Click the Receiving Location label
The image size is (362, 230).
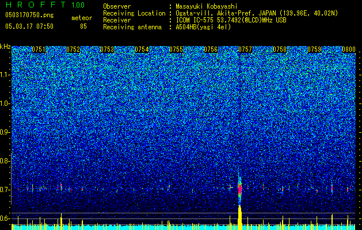[134, 13]
